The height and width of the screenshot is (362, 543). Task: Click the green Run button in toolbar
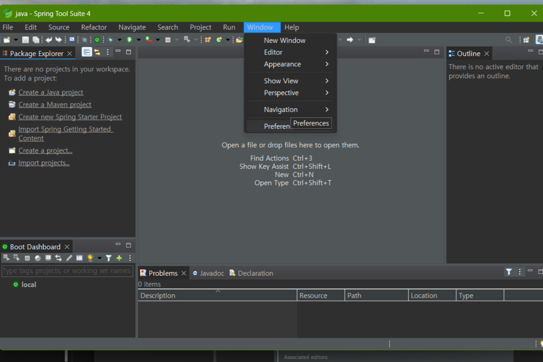(130, 40)
